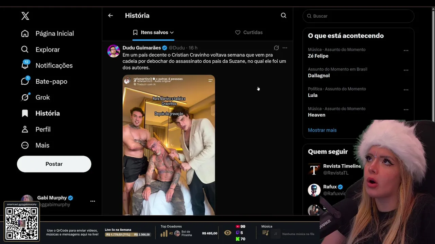Open the Revista Timeline suggested profile
This screenshot has width=435, height=244.
(342, 166)
